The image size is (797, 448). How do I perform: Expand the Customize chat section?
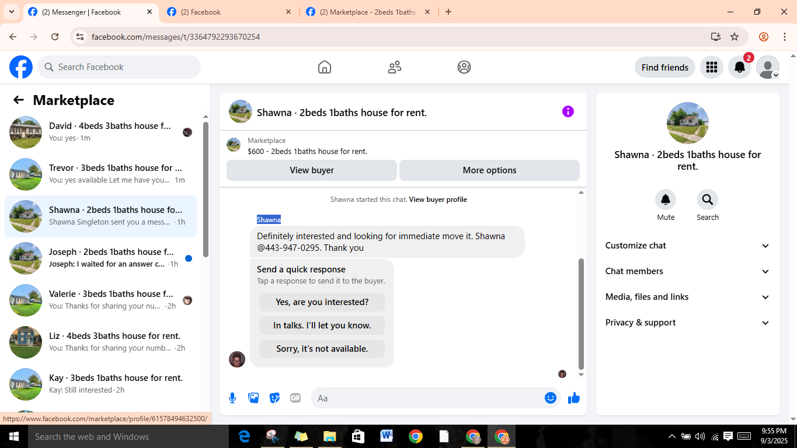tap(688, 246)
